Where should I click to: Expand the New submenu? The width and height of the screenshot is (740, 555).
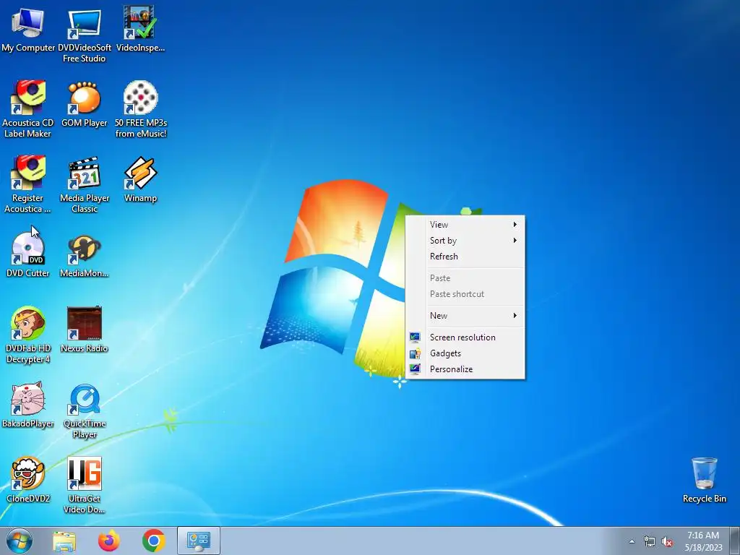point(465,316)
